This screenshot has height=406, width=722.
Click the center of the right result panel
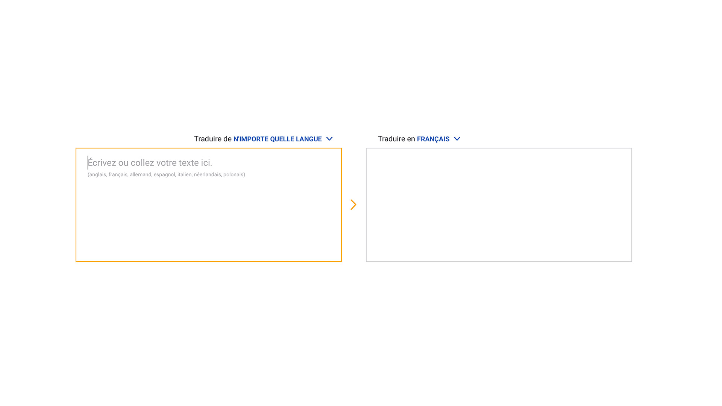pos(499,205)
